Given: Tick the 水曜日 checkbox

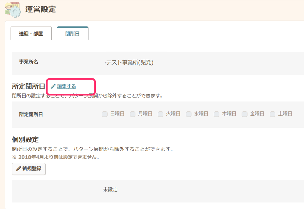Looking at the screenshot, I should pos(189,114).
